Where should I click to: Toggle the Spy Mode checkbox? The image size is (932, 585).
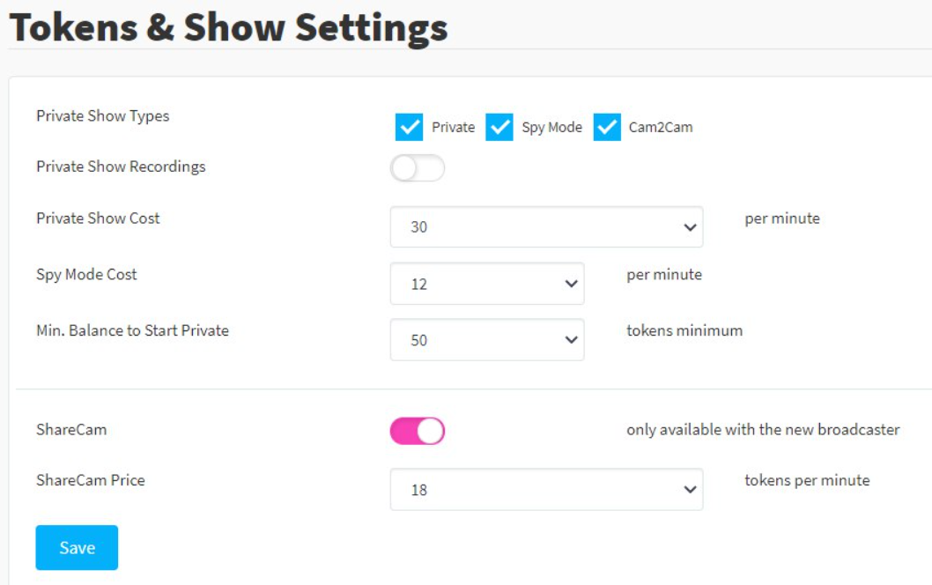click(x=499, y=127)
